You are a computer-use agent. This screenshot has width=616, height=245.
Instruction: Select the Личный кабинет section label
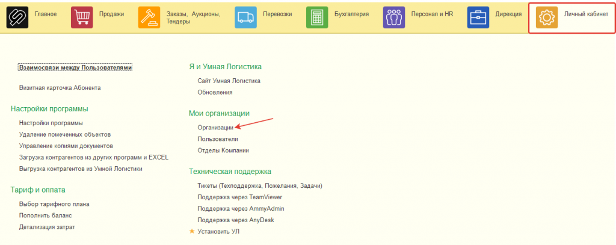click(586, 14)
